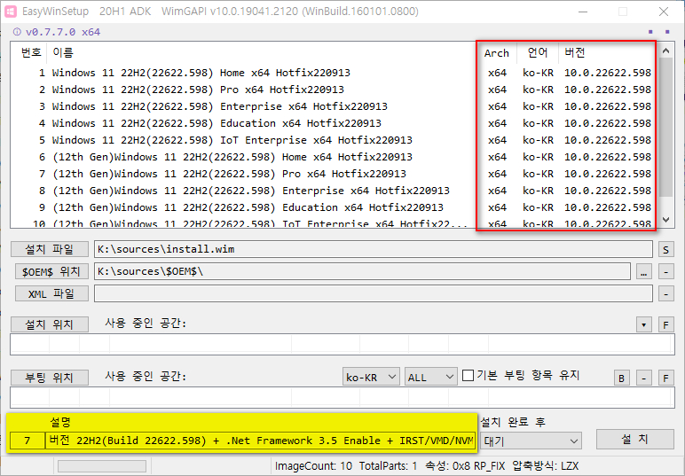Viewport: 685px width, 476px height.
Task: Click the 언어 column header
Action: tap(538, 52)
